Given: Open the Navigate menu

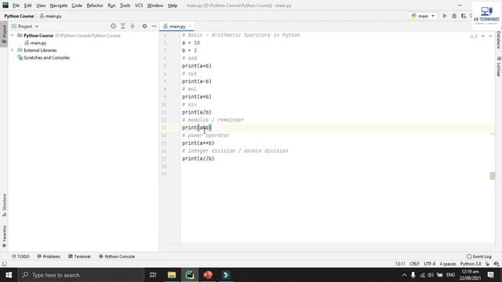Looking at the screenshot, I should pyautogui.click(x=59, y=5).
